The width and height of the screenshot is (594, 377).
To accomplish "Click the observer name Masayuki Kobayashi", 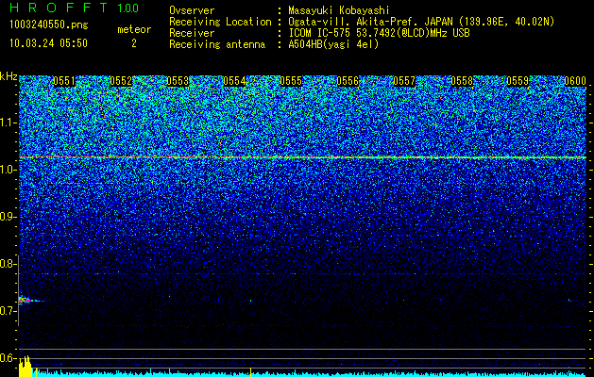I will (x=339, y=11).
